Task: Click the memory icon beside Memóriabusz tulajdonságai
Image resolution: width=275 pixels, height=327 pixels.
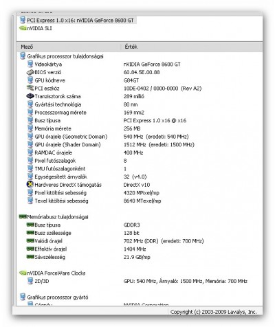Action: [x=23, y=216]
